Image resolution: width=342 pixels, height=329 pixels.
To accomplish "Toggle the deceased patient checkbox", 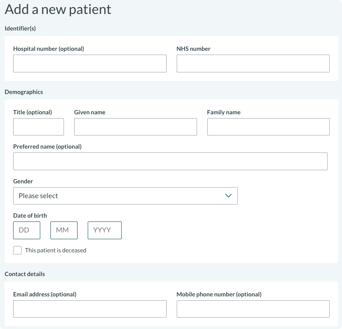I will tap(17, 250).
